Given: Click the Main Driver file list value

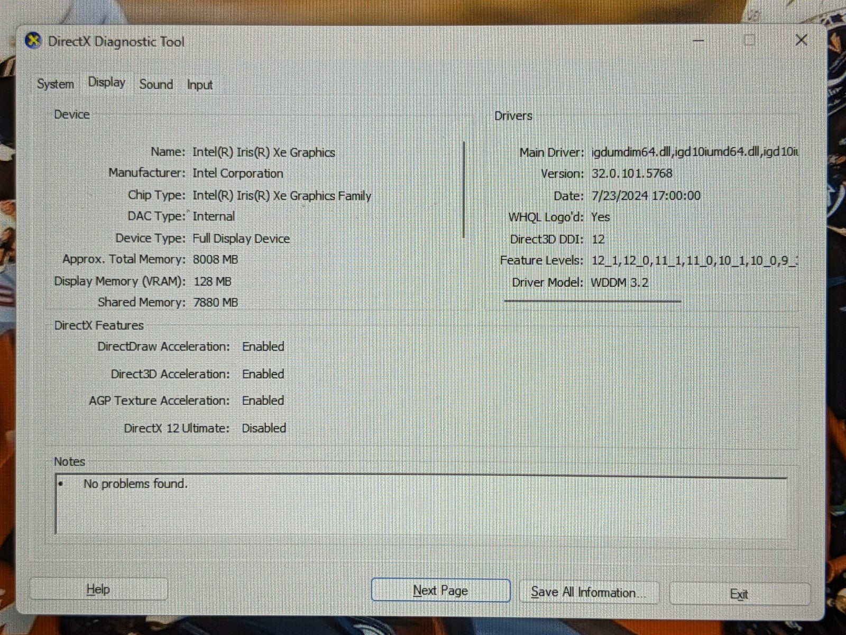Looking at the screenshot, I should [694, 152].
